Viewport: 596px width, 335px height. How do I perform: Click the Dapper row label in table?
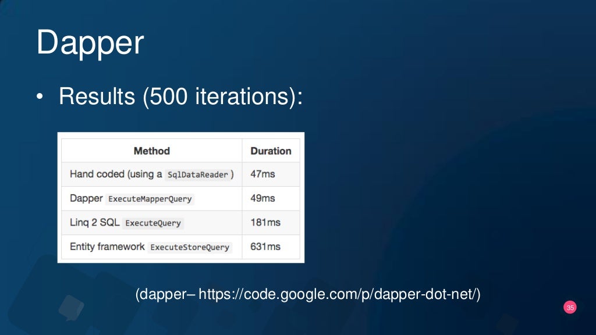click(86, 198)
